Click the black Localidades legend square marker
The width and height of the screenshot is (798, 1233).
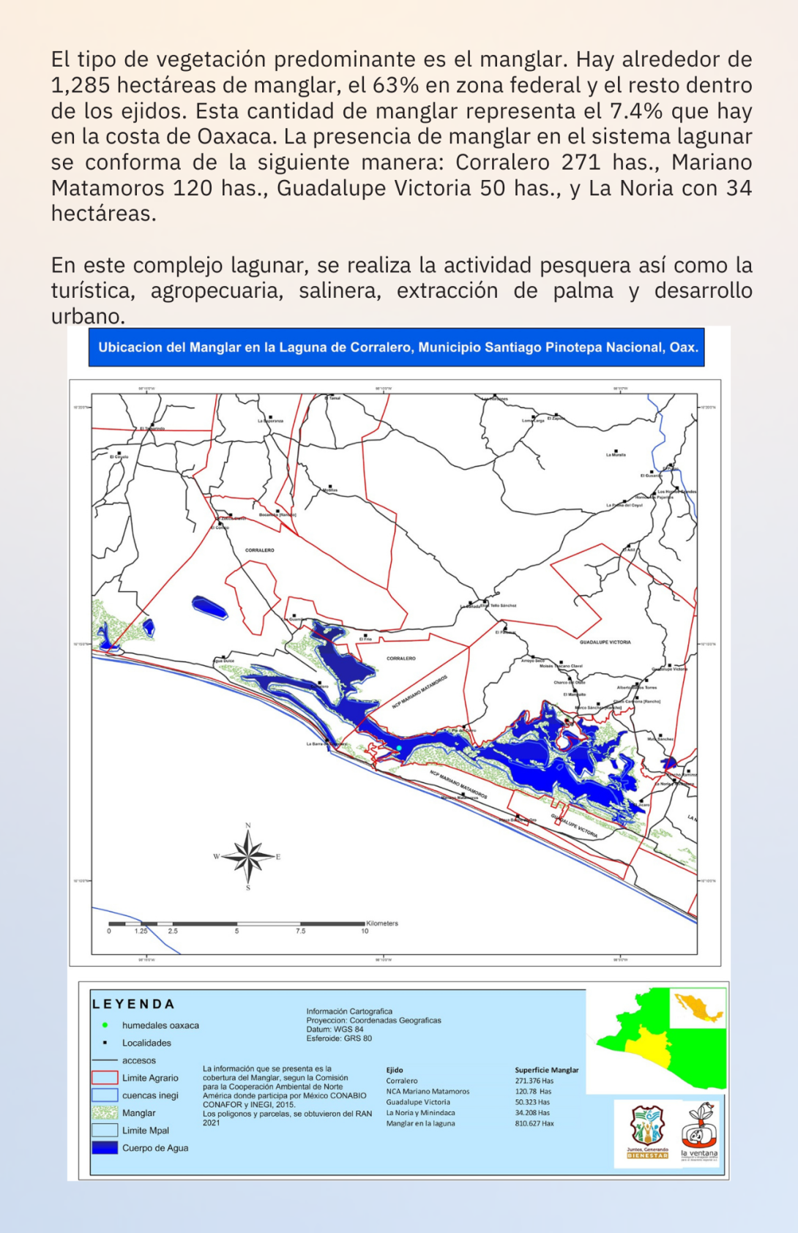[x=105, y=1043]
